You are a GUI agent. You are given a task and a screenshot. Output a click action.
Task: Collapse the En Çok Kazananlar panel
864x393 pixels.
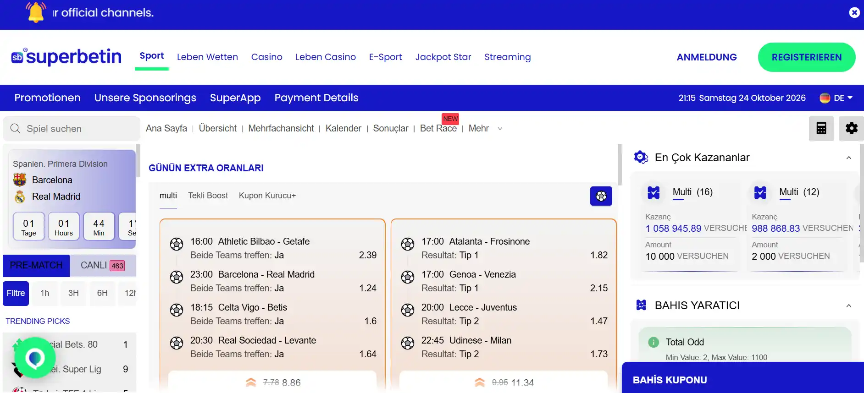tap(849, 158)
